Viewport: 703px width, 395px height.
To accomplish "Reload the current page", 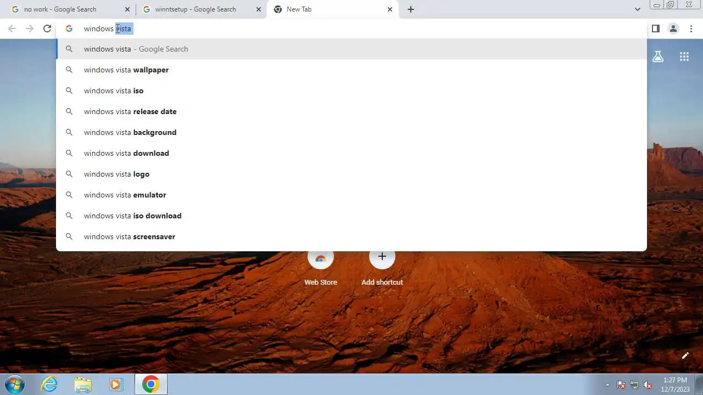I will click(x=47, y=29).
